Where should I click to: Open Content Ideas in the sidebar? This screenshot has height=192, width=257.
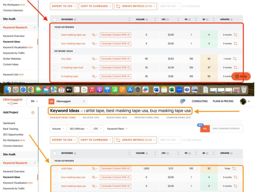pos(11,65)
